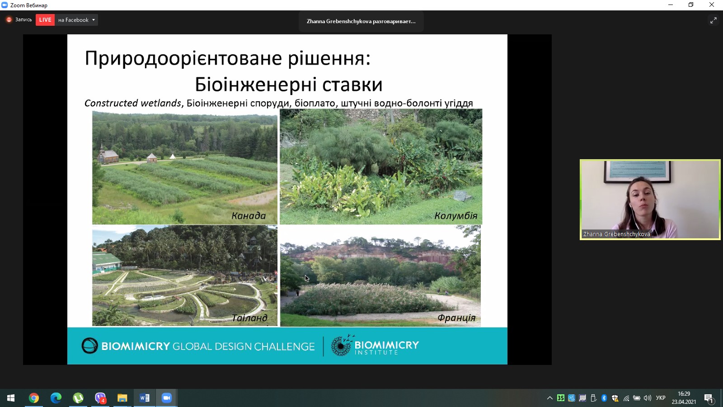Click the battery status tray icon
This screenshot has width=723, height=407.
[637, 398]
